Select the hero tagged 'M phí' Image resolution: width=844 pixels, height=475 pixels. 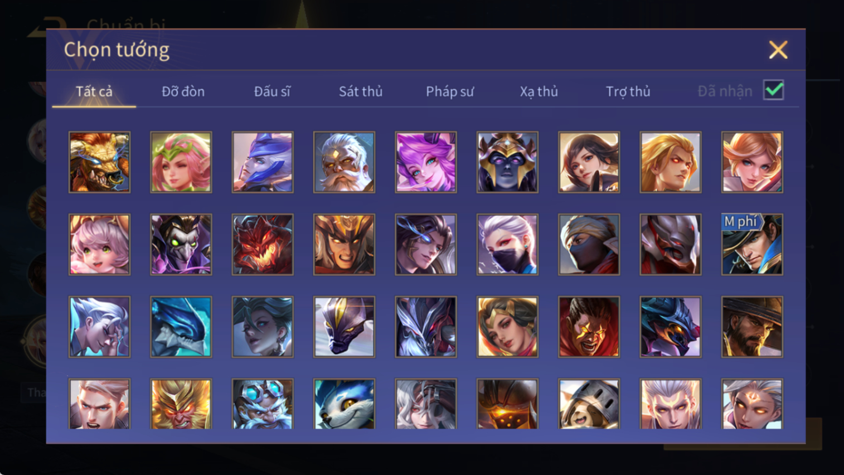pyautogui.click(x=752, y=244)
